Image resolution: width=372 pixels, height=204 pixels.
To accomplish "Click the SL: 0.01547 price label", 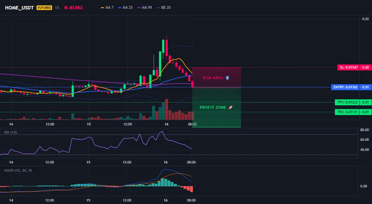I will pos(348,68).
